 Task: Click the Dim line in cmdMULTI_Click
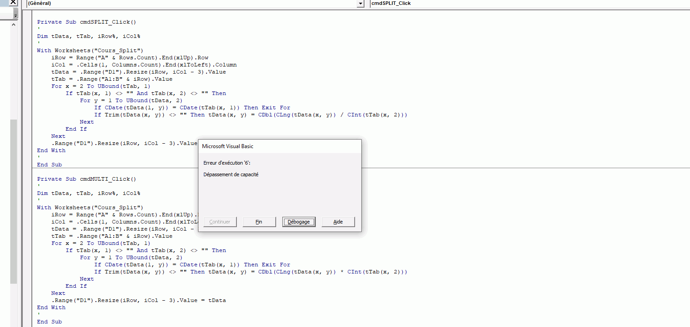pos(89,193)
